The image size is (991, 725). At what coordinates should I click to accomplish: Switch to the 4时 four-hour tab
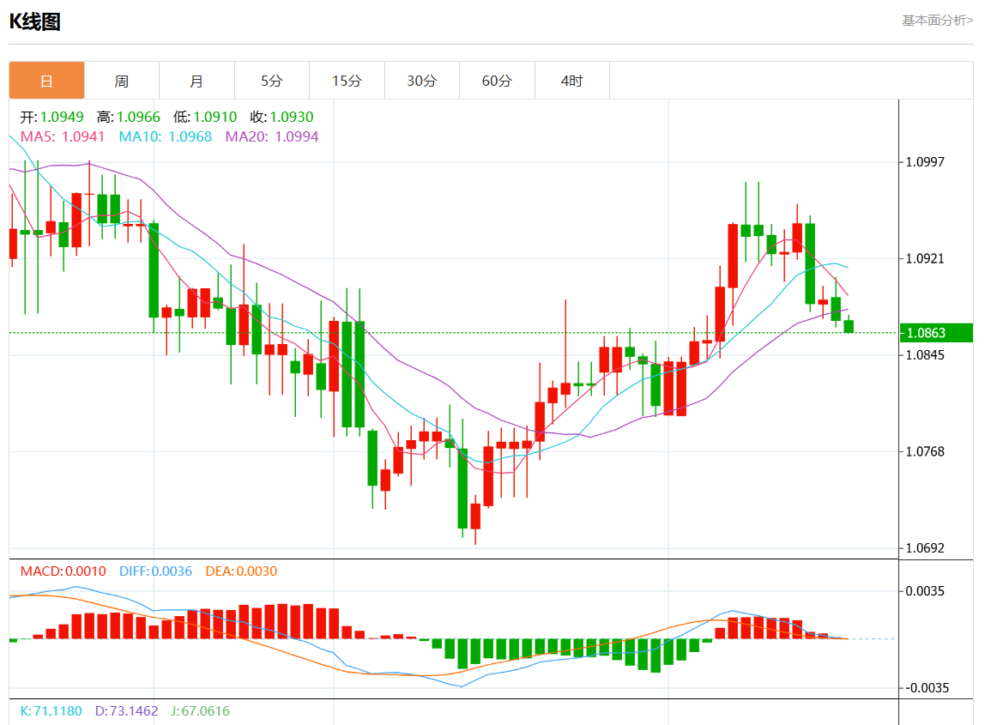571,81
